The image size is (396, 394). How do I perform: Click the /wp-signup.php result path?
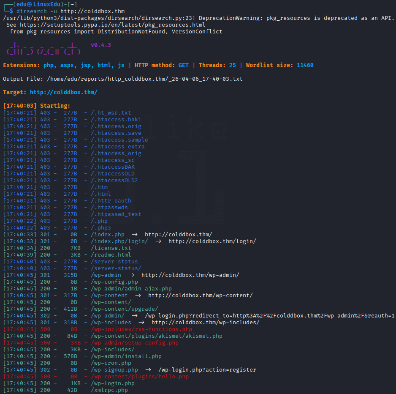(x=114, y=370)
